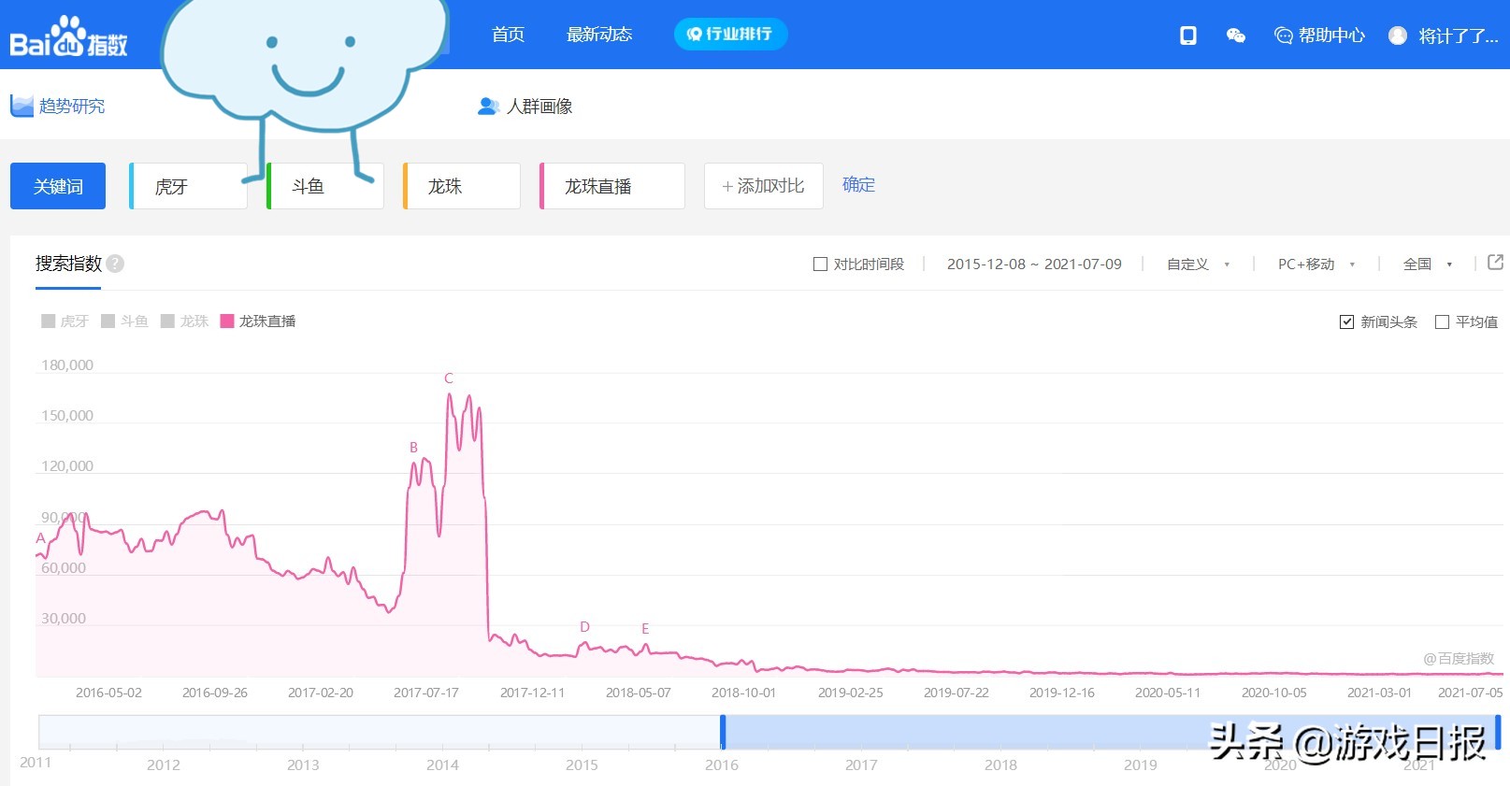Switch to 人群画像 tab

click(539, 107)
